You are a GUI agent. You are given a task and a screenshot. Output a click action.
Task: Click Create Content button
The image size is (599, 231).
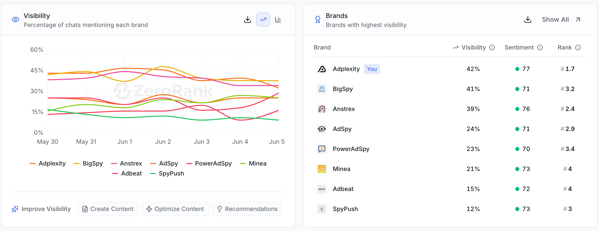[108, 209]
